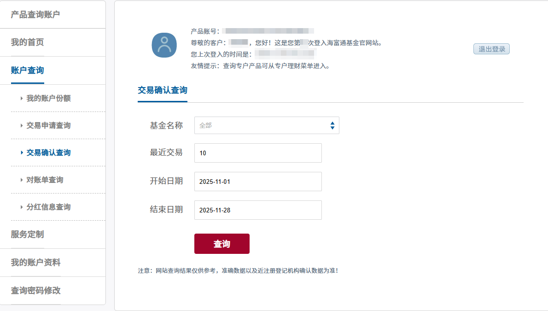Screen dimensions: 548x311
Task: Open 产品查询账户 in sidebar
Action: tap(35, 15)
